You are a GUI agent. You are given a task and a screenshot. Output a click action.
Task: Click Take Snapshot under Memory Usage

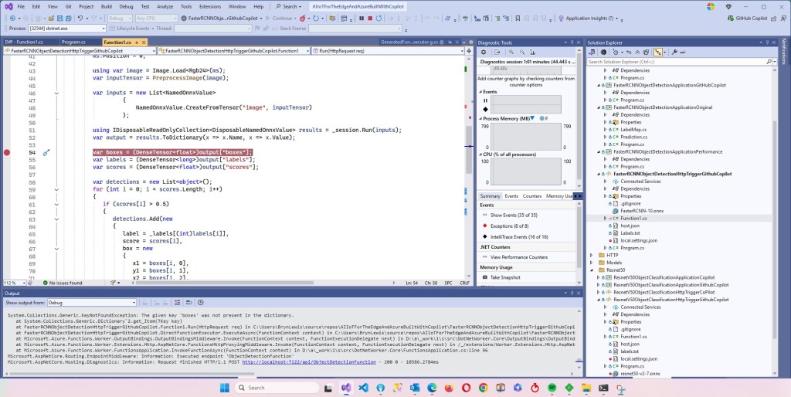[505, 277]
